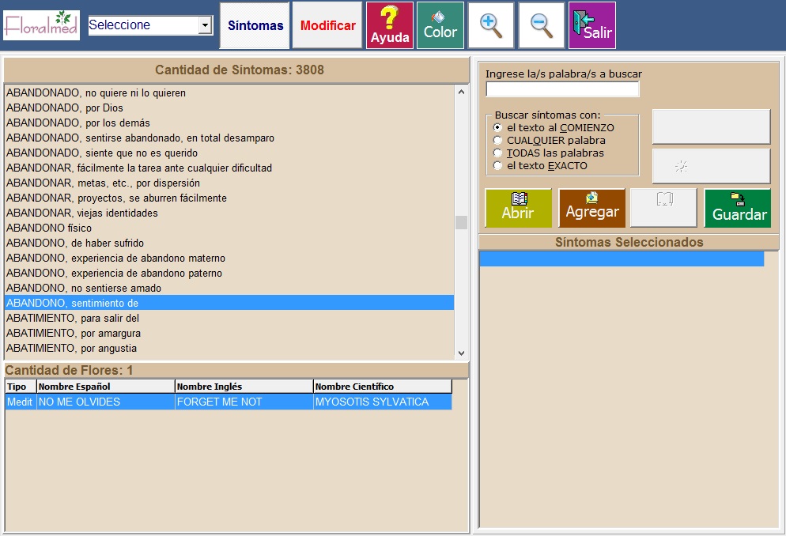Select 'ABANDONO, experiencia de abandono materno'

click(x=229, y=258)
